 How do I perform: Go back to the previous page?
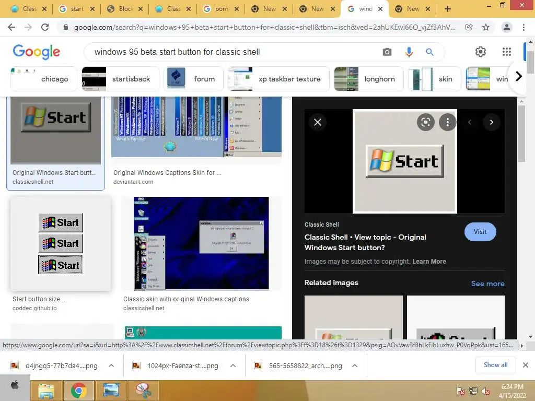coord(11,27)
